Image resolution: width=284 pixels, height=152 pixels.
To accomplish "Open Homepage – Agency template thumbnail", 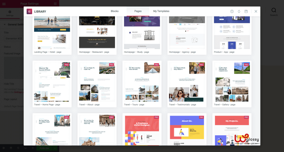I will click(187, 33).
